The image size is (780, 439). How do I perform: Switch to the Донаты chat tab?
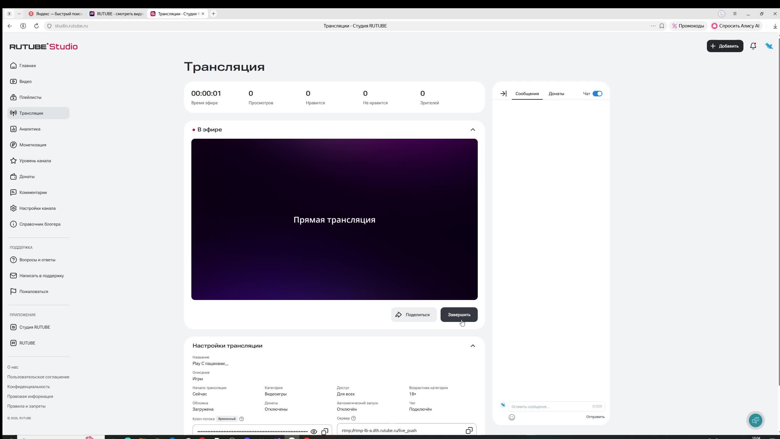click(556, 94)
